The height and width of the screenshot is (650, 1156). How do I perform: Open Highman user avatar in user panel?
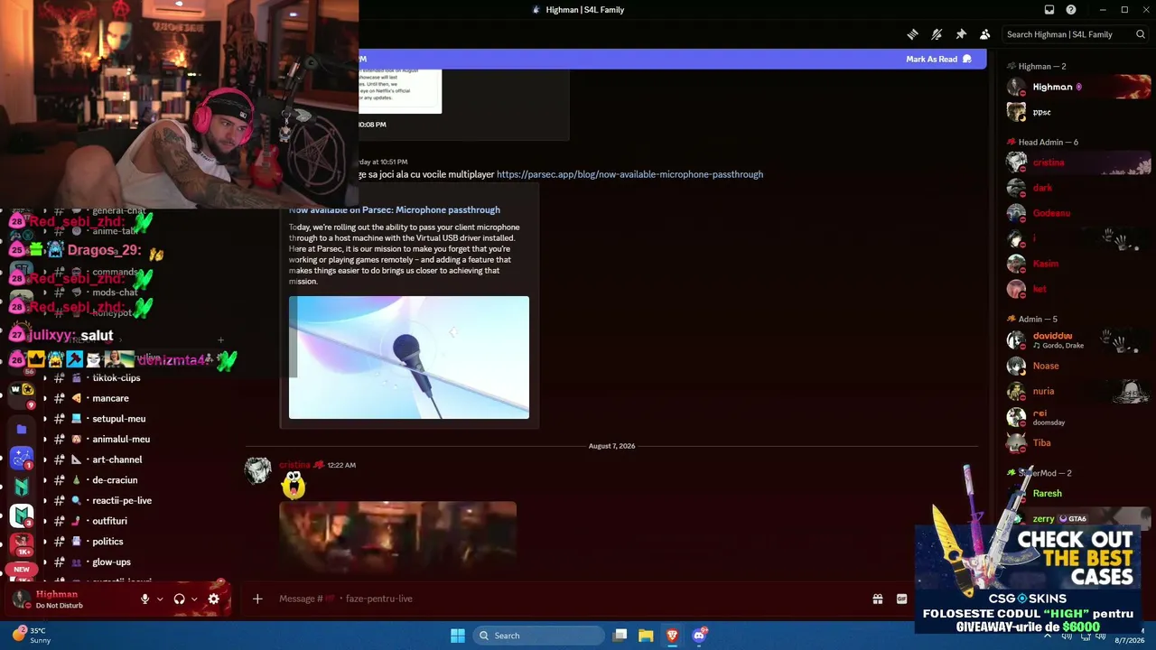point(22,599)
